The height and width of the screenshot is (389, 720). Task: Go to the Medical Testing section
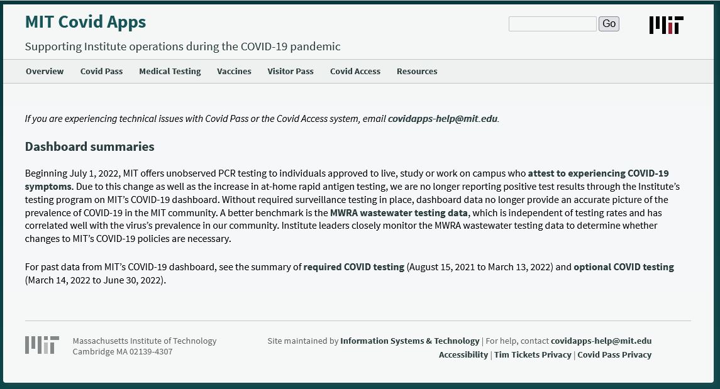tap(170, 71)
